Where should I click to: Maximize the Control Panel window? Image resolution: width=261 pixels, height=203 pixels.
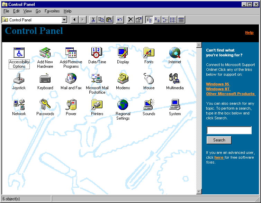pos(250,4)
